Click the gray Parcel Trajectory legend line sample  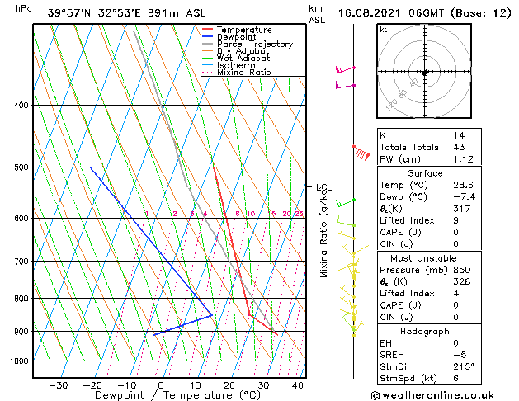(207, 44)
